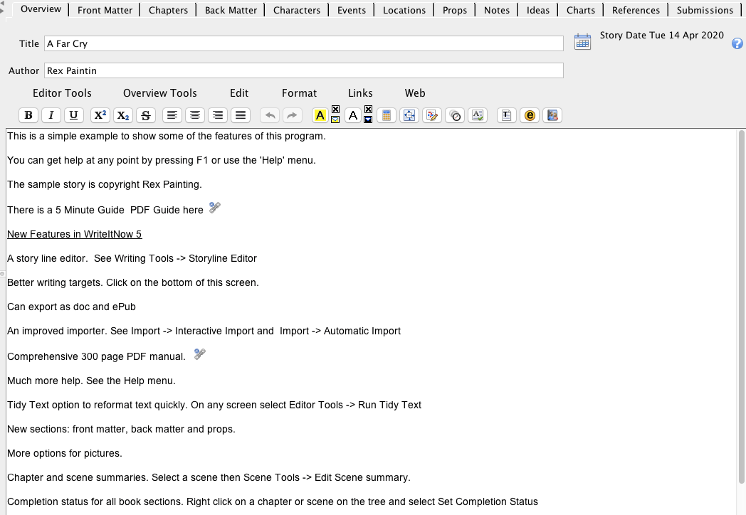Screen dimensions: 746x515
Task: Click the stopwatch timer icon
Action: (456, 115)
